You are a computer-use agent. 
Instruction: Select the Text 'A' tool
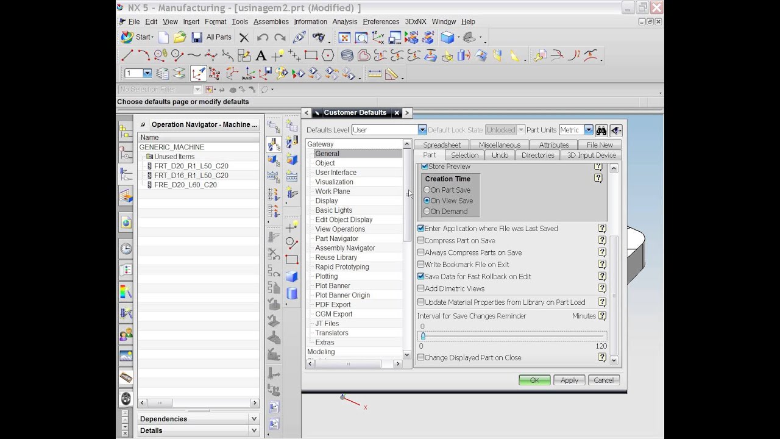tap(261, 56)
